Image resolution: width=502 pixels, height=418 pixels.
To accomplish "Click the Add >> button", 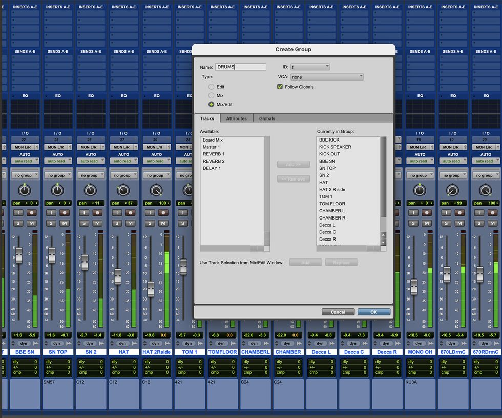I will 293,164.
